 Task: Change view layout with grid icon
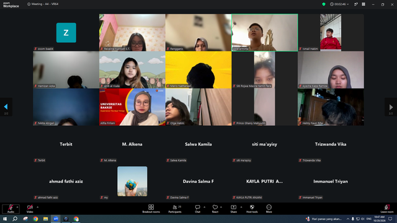pyautogui.click(x=364, y=4)
